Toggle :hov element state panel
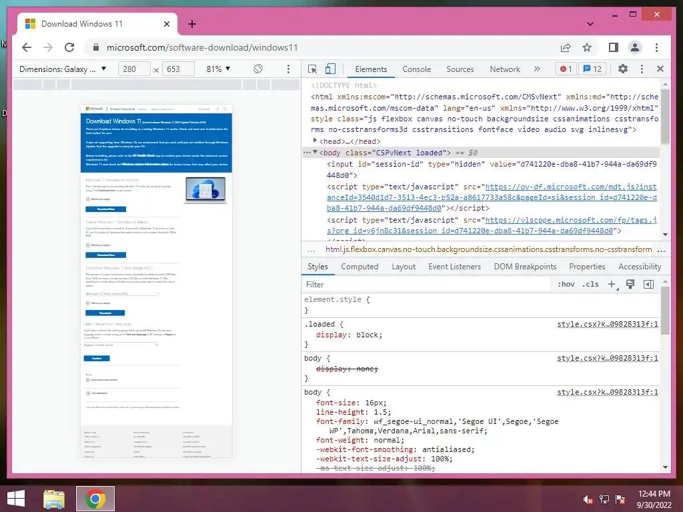 (x=566, y=284)
